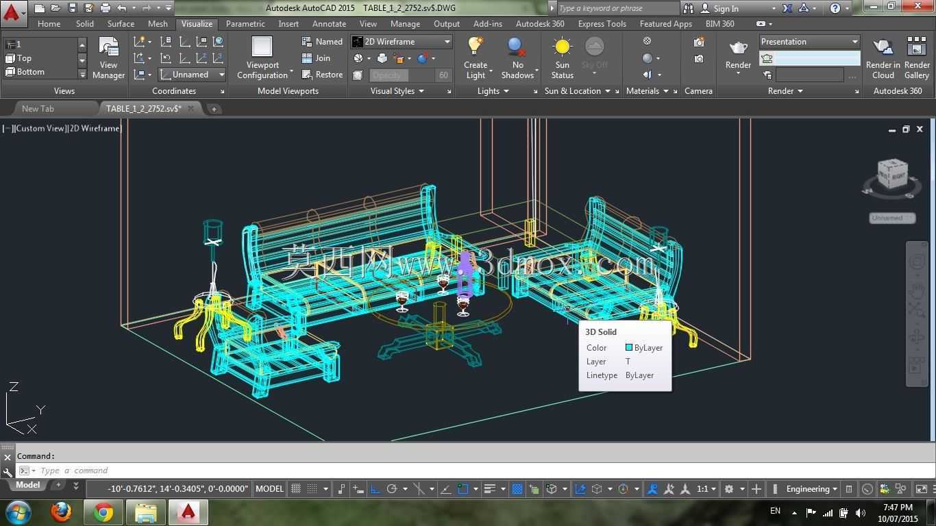Screen dimensions: 936x526
Task: Click the Create Light bulb icon
Action: [476, 46]
